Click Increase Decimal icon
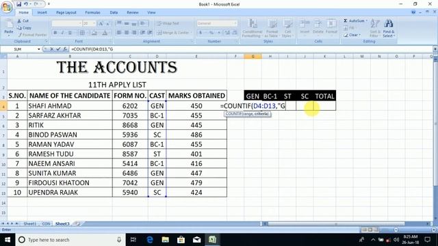Screen dimensions: 438x246 227,33
